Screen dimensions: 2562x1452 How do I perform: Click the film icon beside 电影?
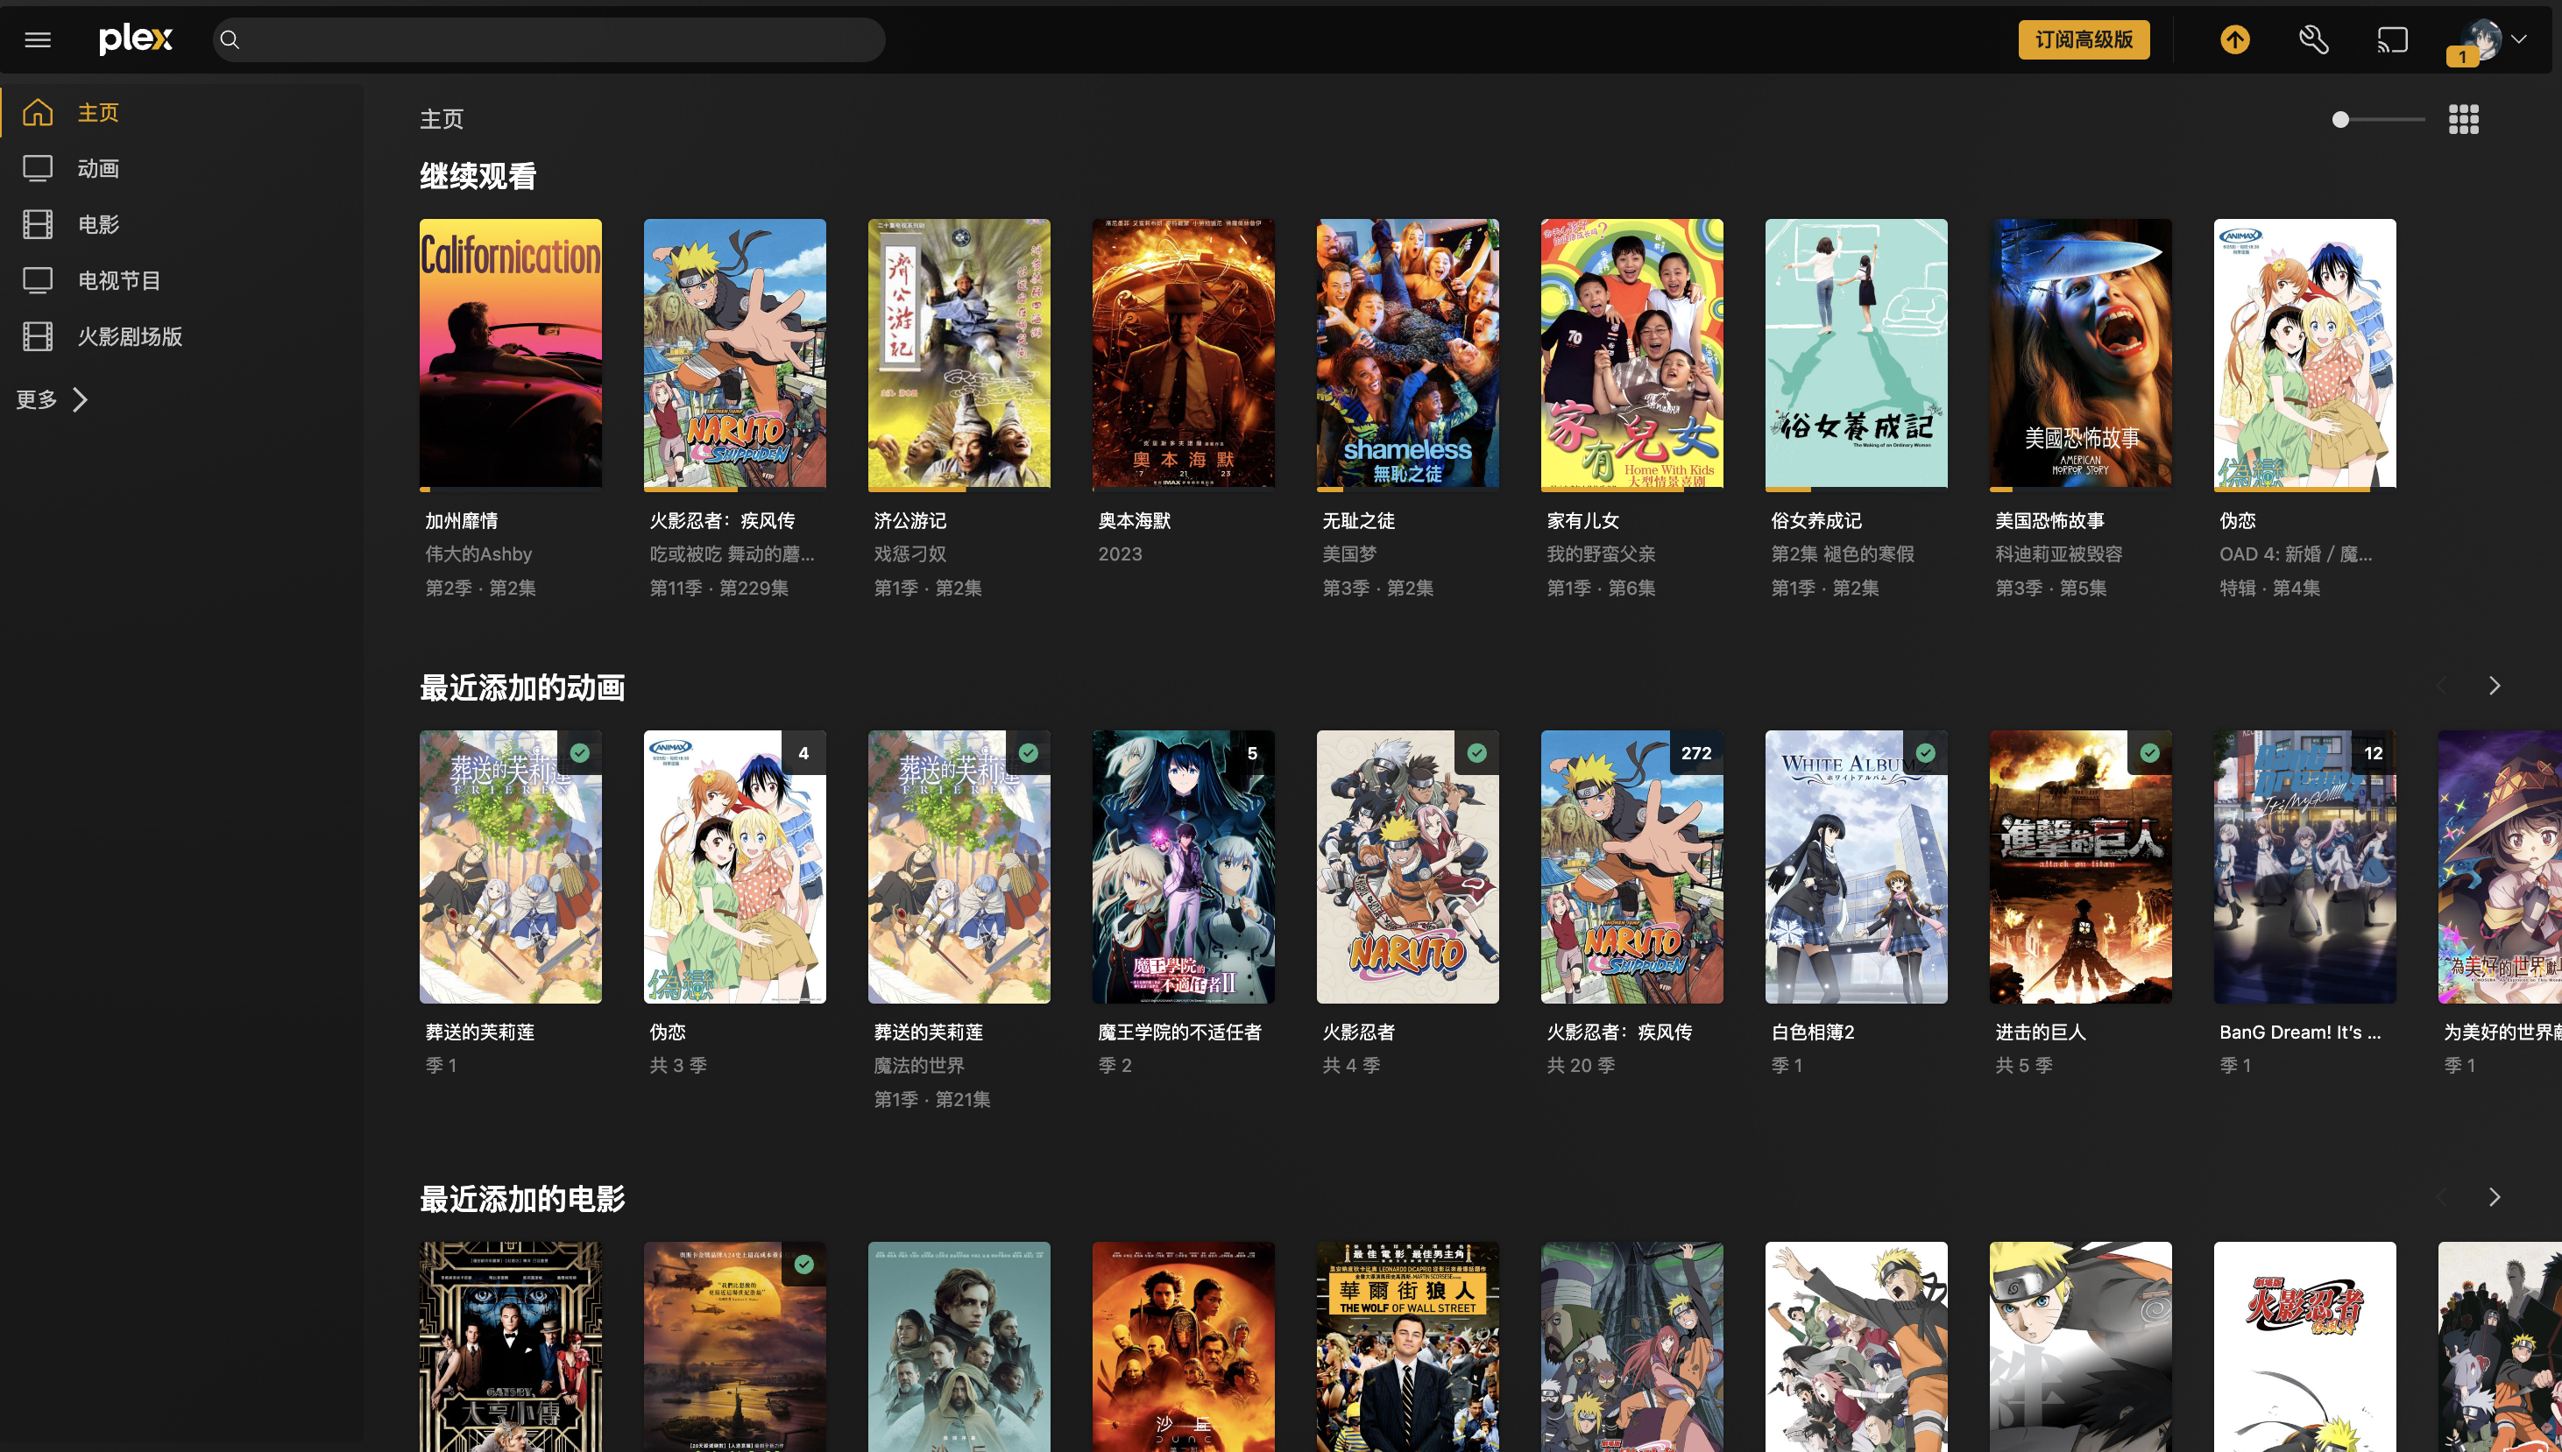pyautogui.click(x=38, y=224)
